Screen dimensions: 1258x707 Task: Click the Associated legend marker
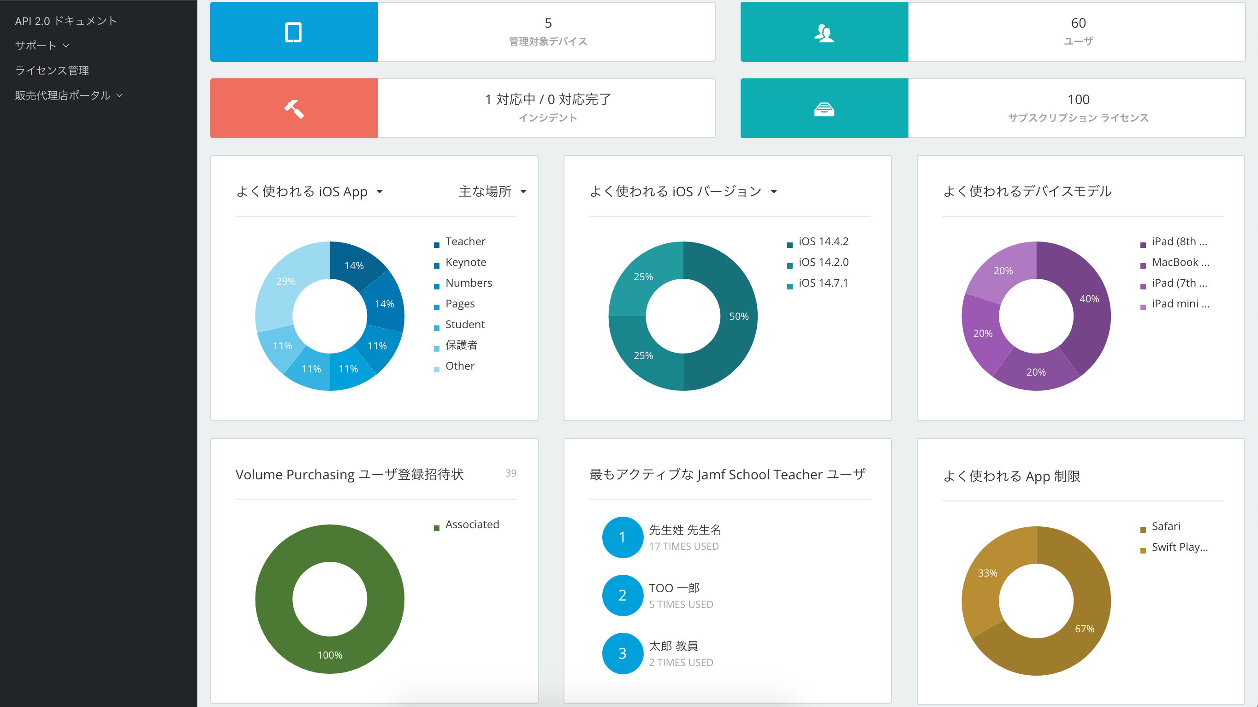[436, 527]
